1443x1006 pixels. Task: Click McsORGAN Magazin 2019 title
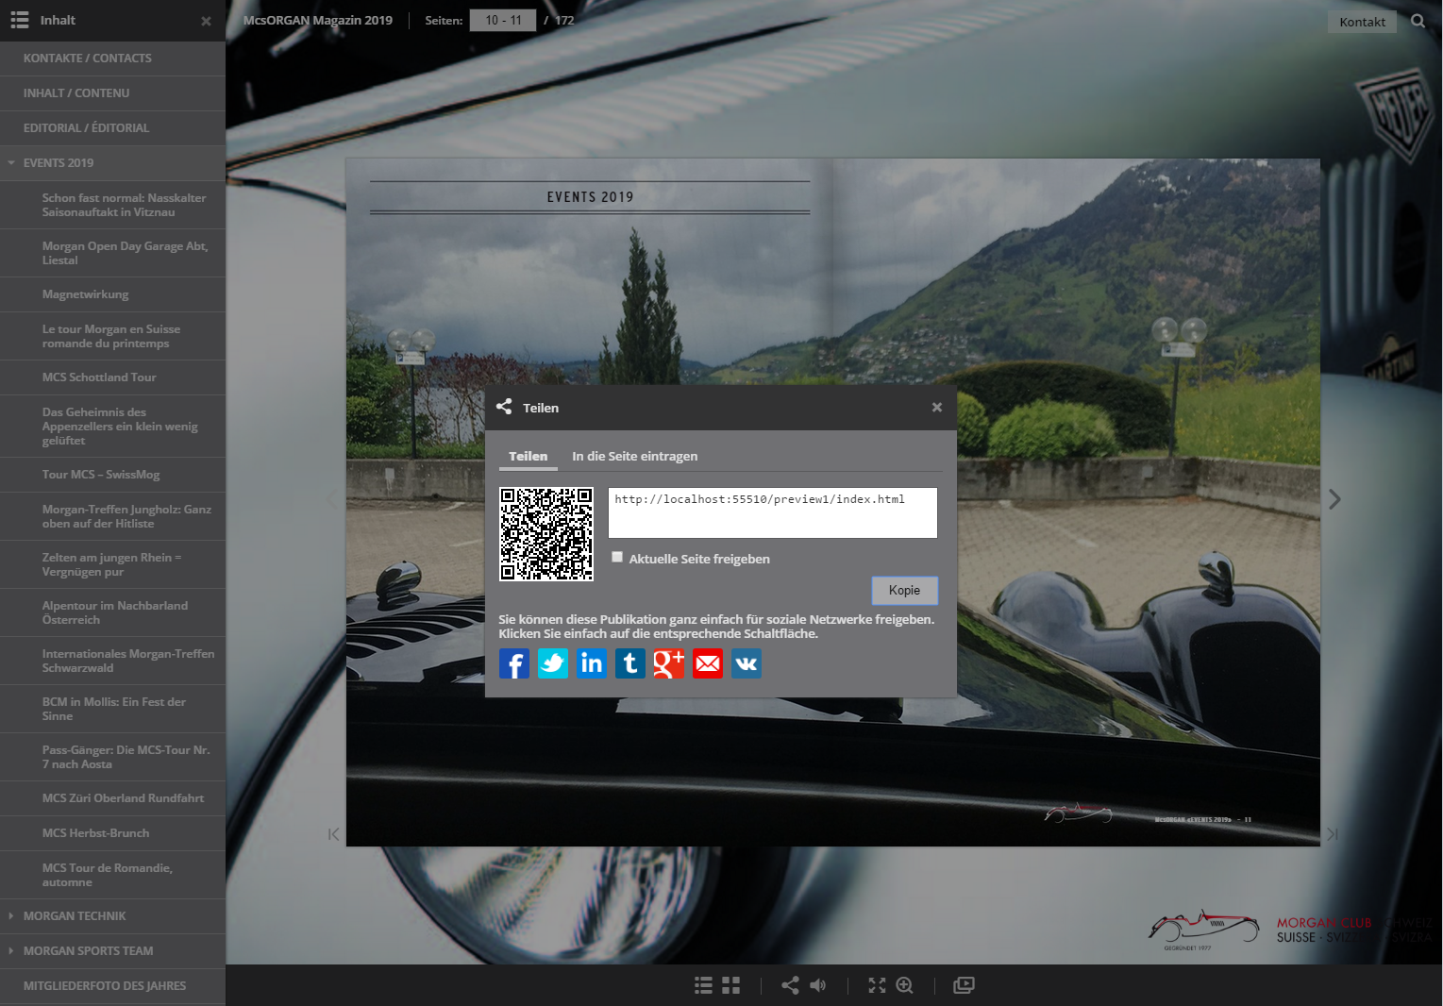click(x=318, y=20)
